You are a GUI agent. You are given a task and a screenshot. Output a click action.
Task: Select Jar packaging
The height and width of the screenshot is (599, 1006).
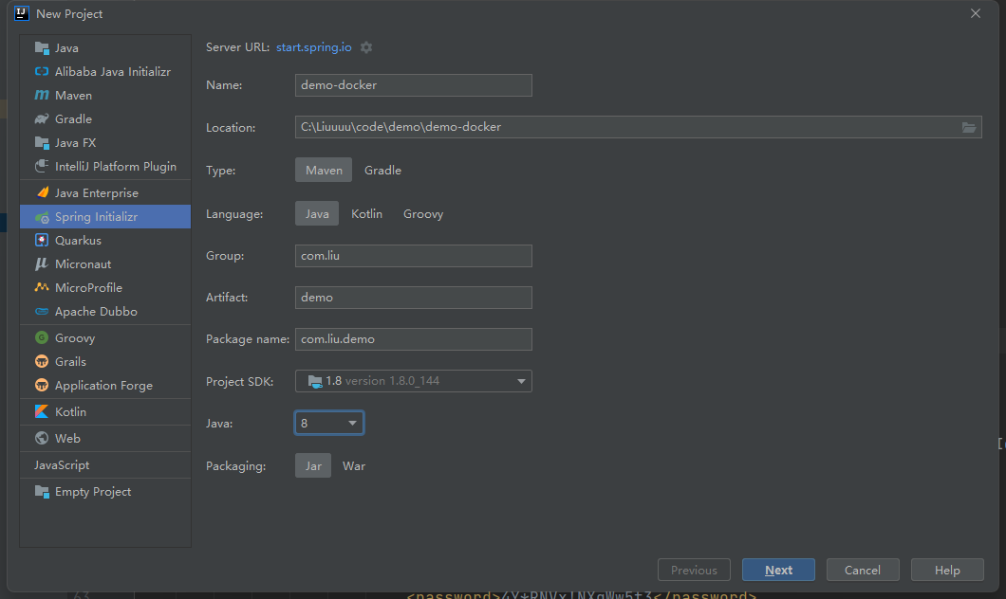[x=313, y=465]
